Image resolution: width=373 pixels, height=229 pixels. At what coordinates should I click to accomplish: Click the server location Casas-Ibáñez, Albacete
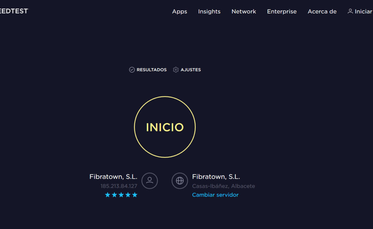223,186
